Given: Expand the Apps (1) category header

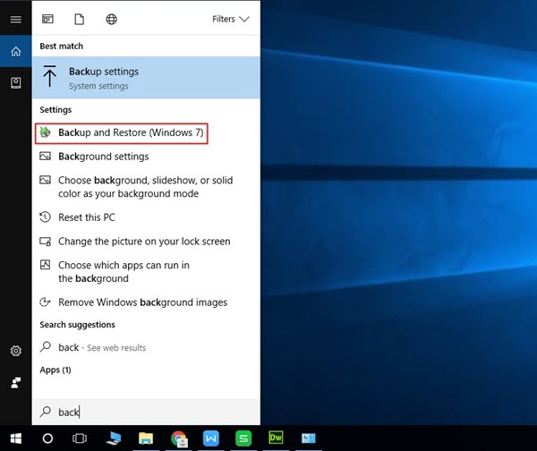Looking at the screenshot, I should pyautogui.click(x=55, y=370).
